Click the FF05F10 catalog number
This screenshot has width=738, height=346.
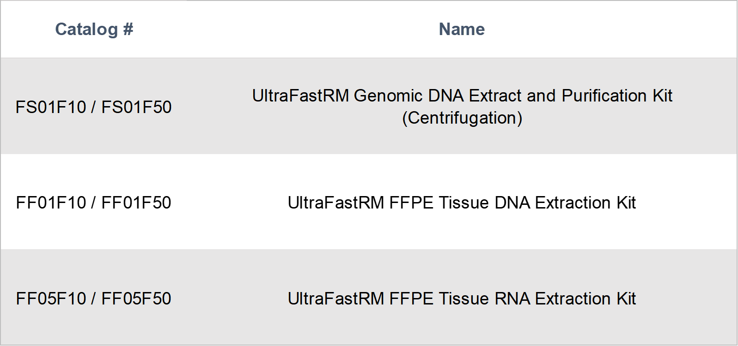[x=51, y=298]
